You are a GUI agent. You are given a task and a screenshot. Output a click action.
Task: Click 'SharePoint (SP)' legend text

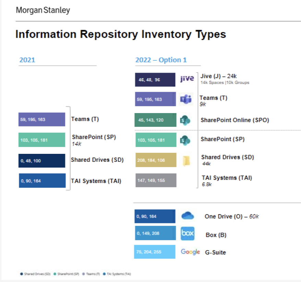click(68, 274)
